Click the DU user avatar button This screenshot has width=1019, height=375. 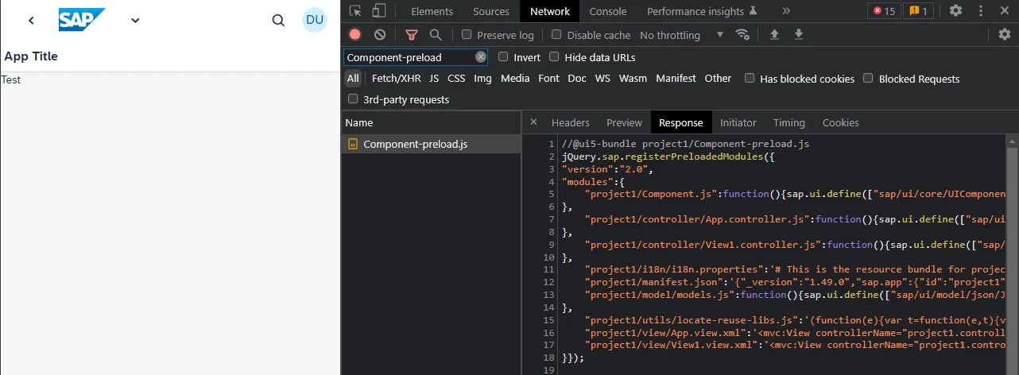(x=315, y=20)
